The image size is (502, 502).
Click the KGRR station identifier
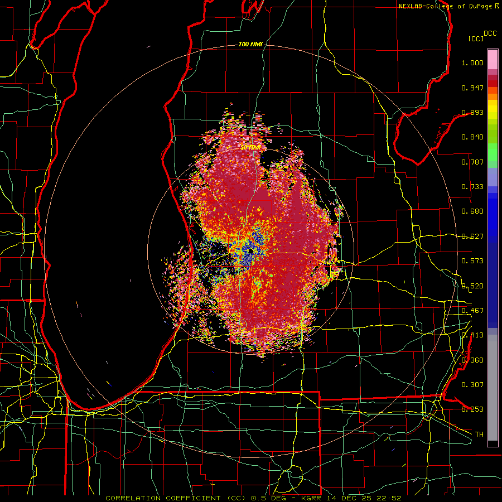tap(311, 498)
